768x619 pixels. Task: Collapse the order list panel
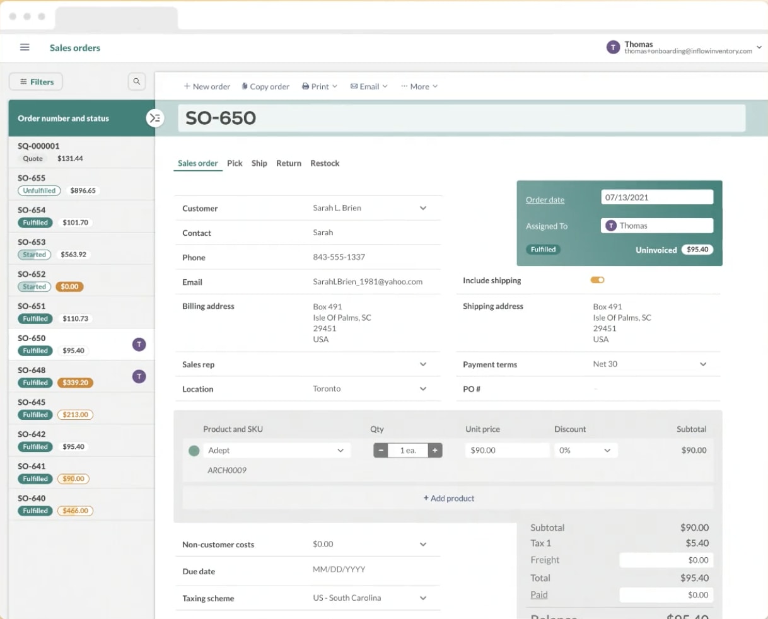154,117
